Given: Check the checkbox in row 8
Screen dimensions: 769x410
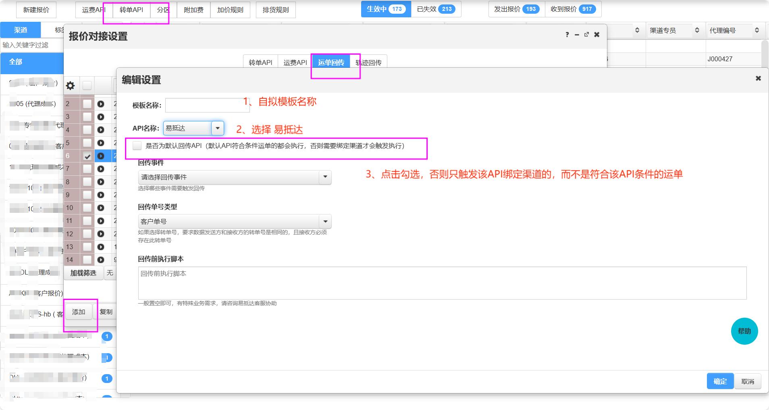Looking at the screenshot, I should [87, 182].
